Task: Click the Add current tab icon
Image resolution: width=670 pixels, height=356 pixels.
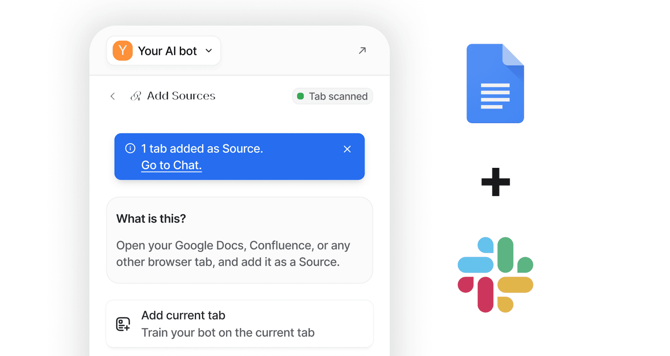Action: coord(123,324)
